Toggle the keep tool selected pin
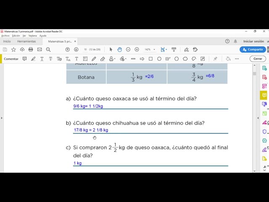269x202 pixels. (x=215, y=59)
